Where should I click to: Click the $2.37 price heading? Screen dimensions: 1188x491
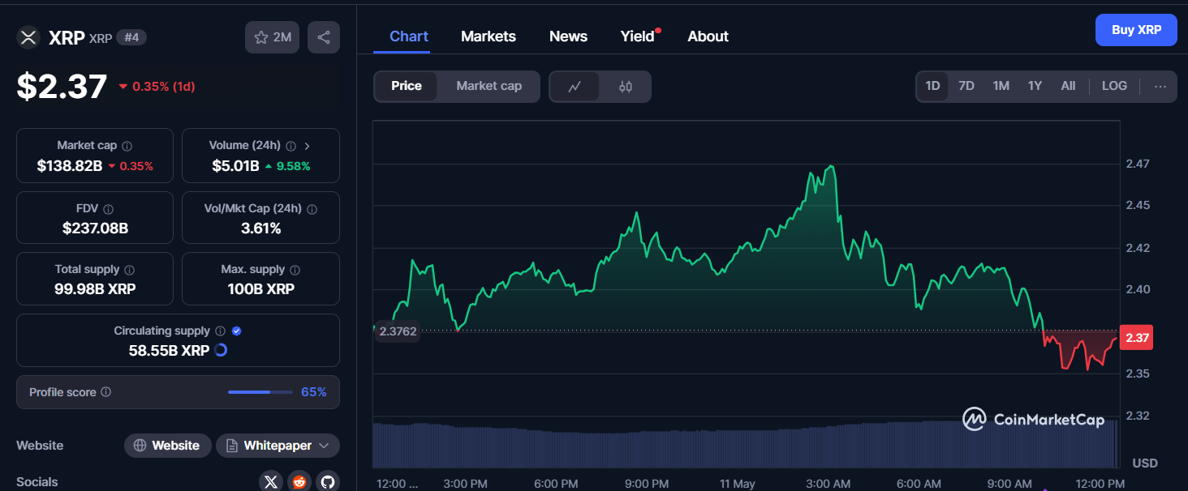pyautogui.click(x=62, y=87)
